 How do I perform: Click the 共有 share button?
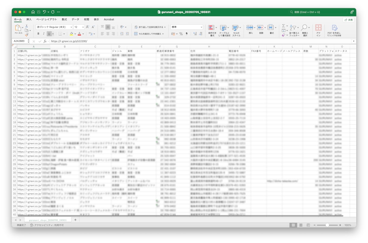pos(348,20)
